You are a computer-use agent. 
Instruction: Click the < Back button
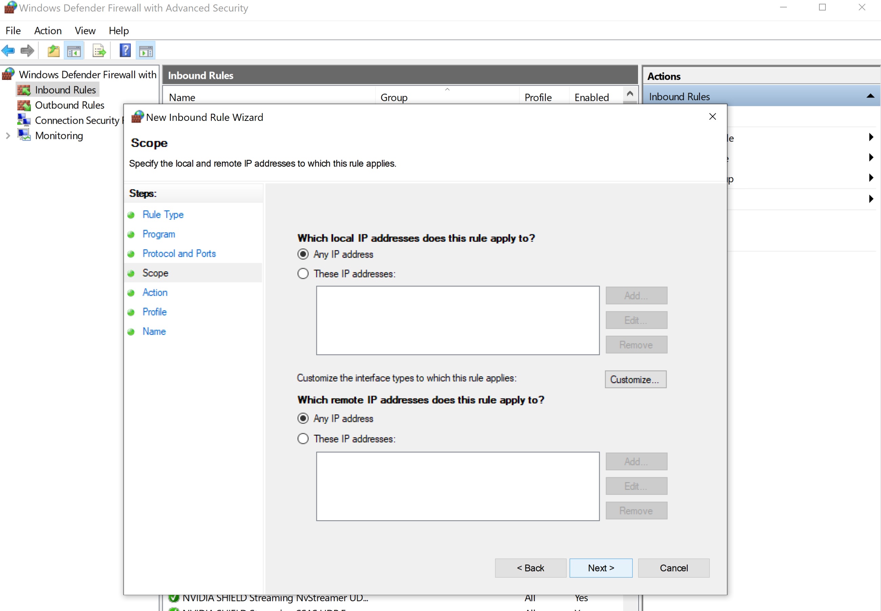530,568
